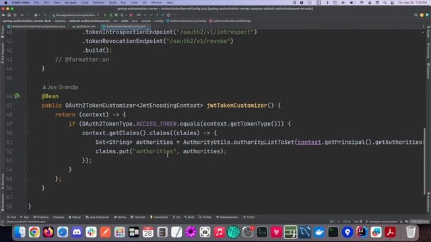Run the selected configuration with the green Run arrow

tap(105, 15)
